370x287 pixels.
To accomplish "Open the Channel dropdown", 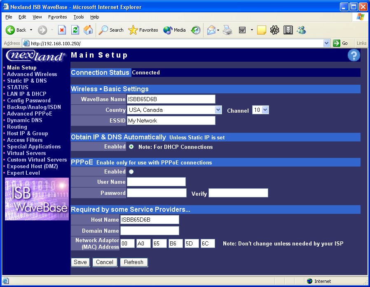I will click(x=265, y=110).
